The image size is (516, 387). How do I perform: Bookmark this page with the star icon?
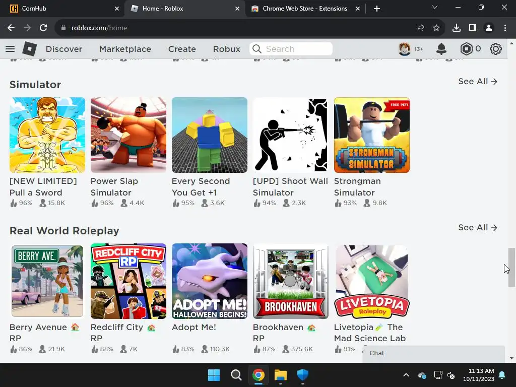click(x=436, y=28)
